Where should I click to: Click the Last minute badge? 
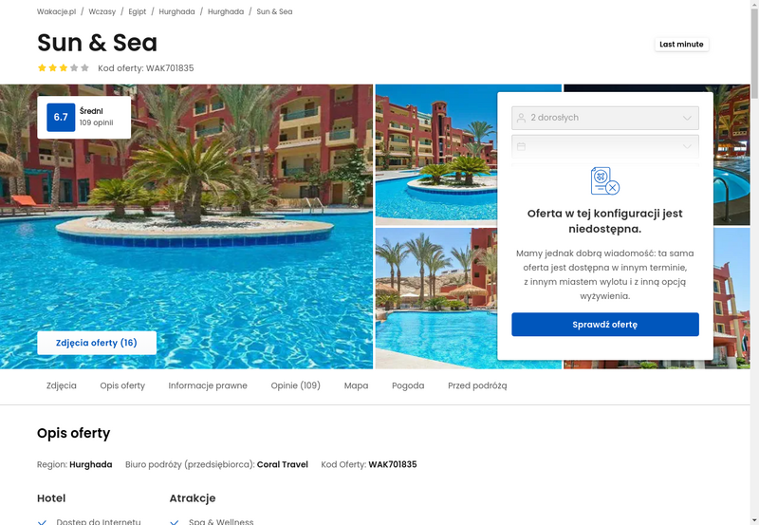point(681,44)
